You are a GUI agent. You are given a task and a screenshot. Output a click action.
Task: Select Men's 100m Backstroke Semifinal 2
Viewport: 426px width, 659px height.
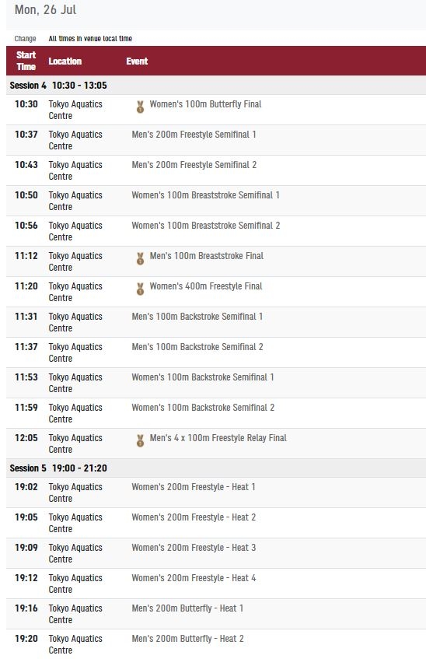tap(197, 347)
